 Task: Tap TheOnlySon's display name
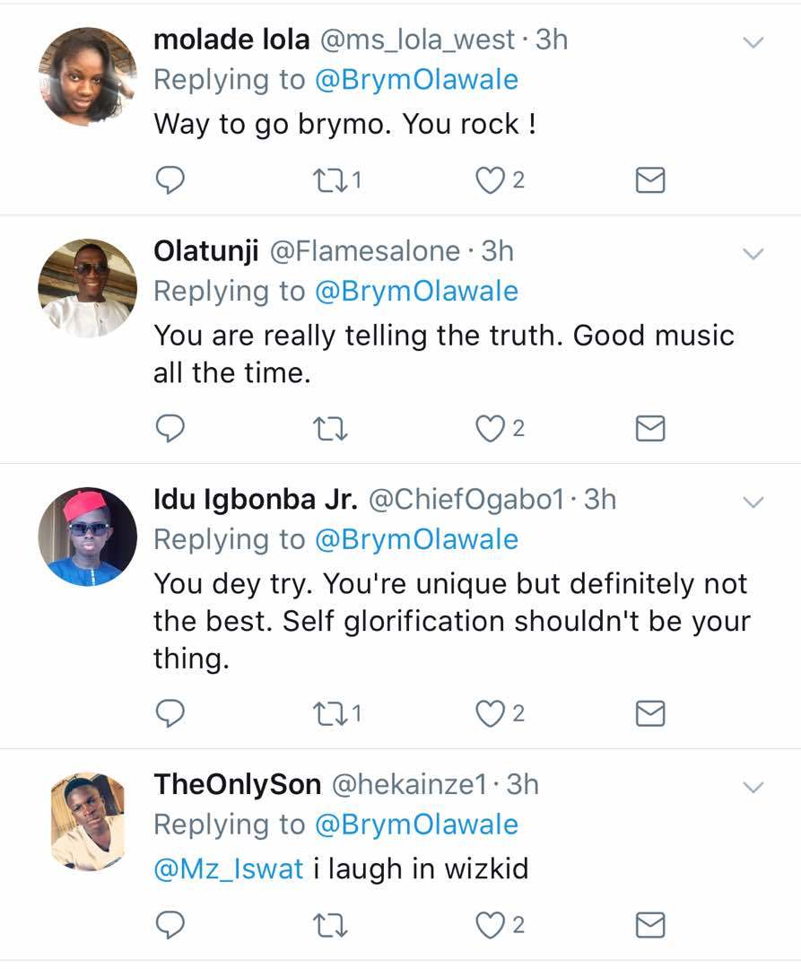tap(237, 784)
